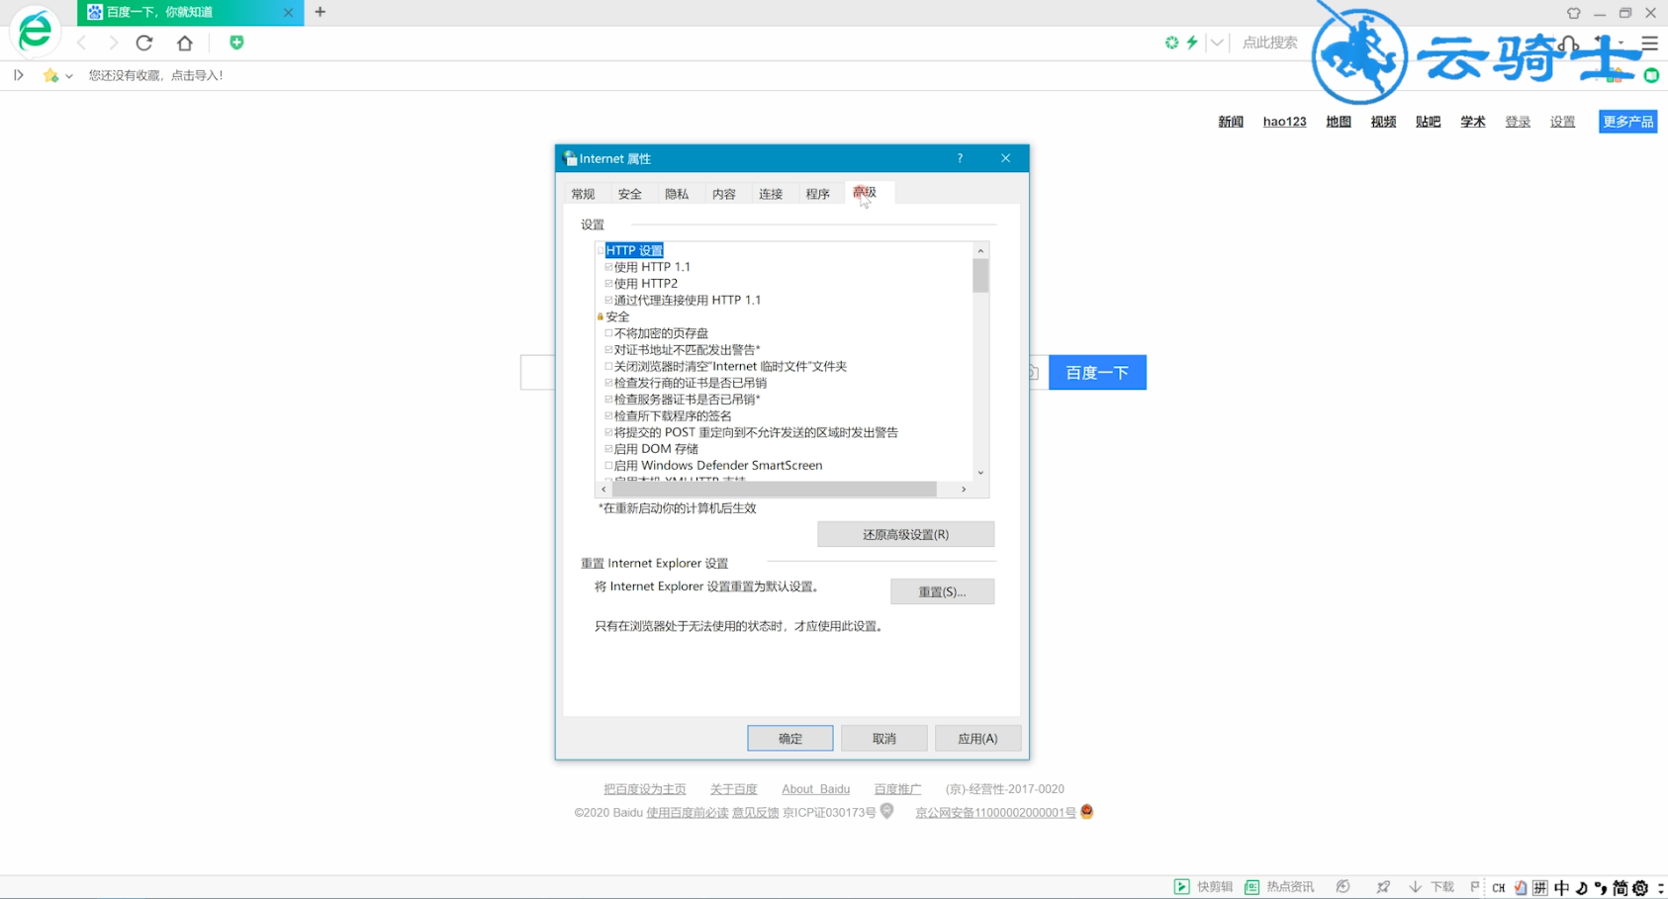Toggle 检查所下载程序的签名 checkbox
Screen dimensions: 1668x899
pyautogui.click(x=608, y=416)
